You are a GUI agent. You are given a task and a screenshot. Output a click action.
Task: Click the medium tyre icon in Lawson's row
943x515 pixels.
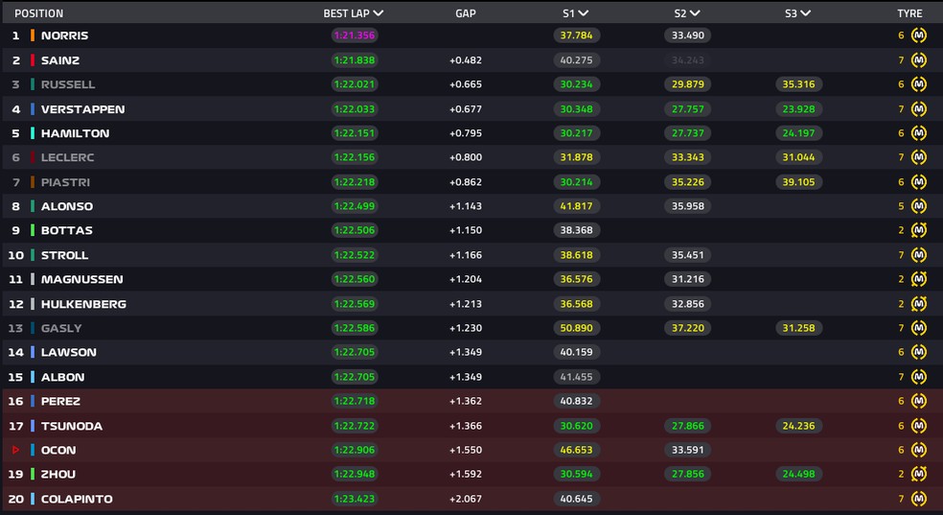point(918,352)
